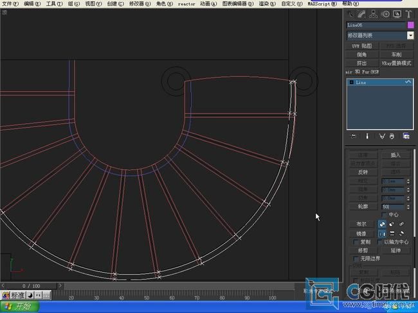Apply the UVW 贴图 modifier button
Viewport: 418px width, 313px height.
coord(362,46)
